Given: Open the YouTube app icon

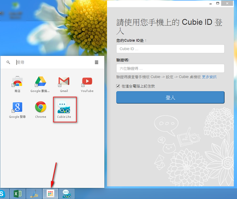Looking at the screenshot, I should [87, 82].
